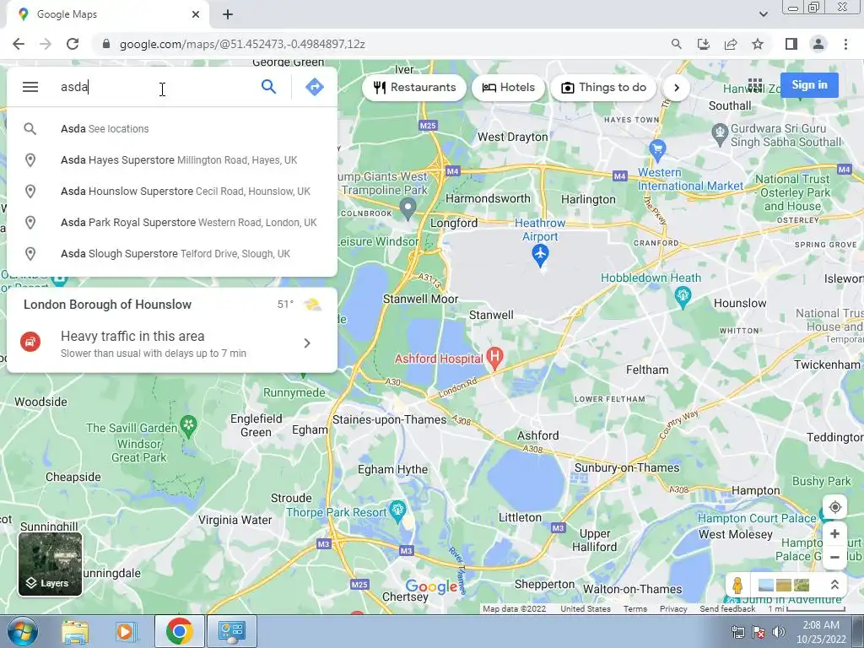Expand the heavy traffic details chevron
The height and width of the screenshot is (648, 864).
click(x=307, y=343)
